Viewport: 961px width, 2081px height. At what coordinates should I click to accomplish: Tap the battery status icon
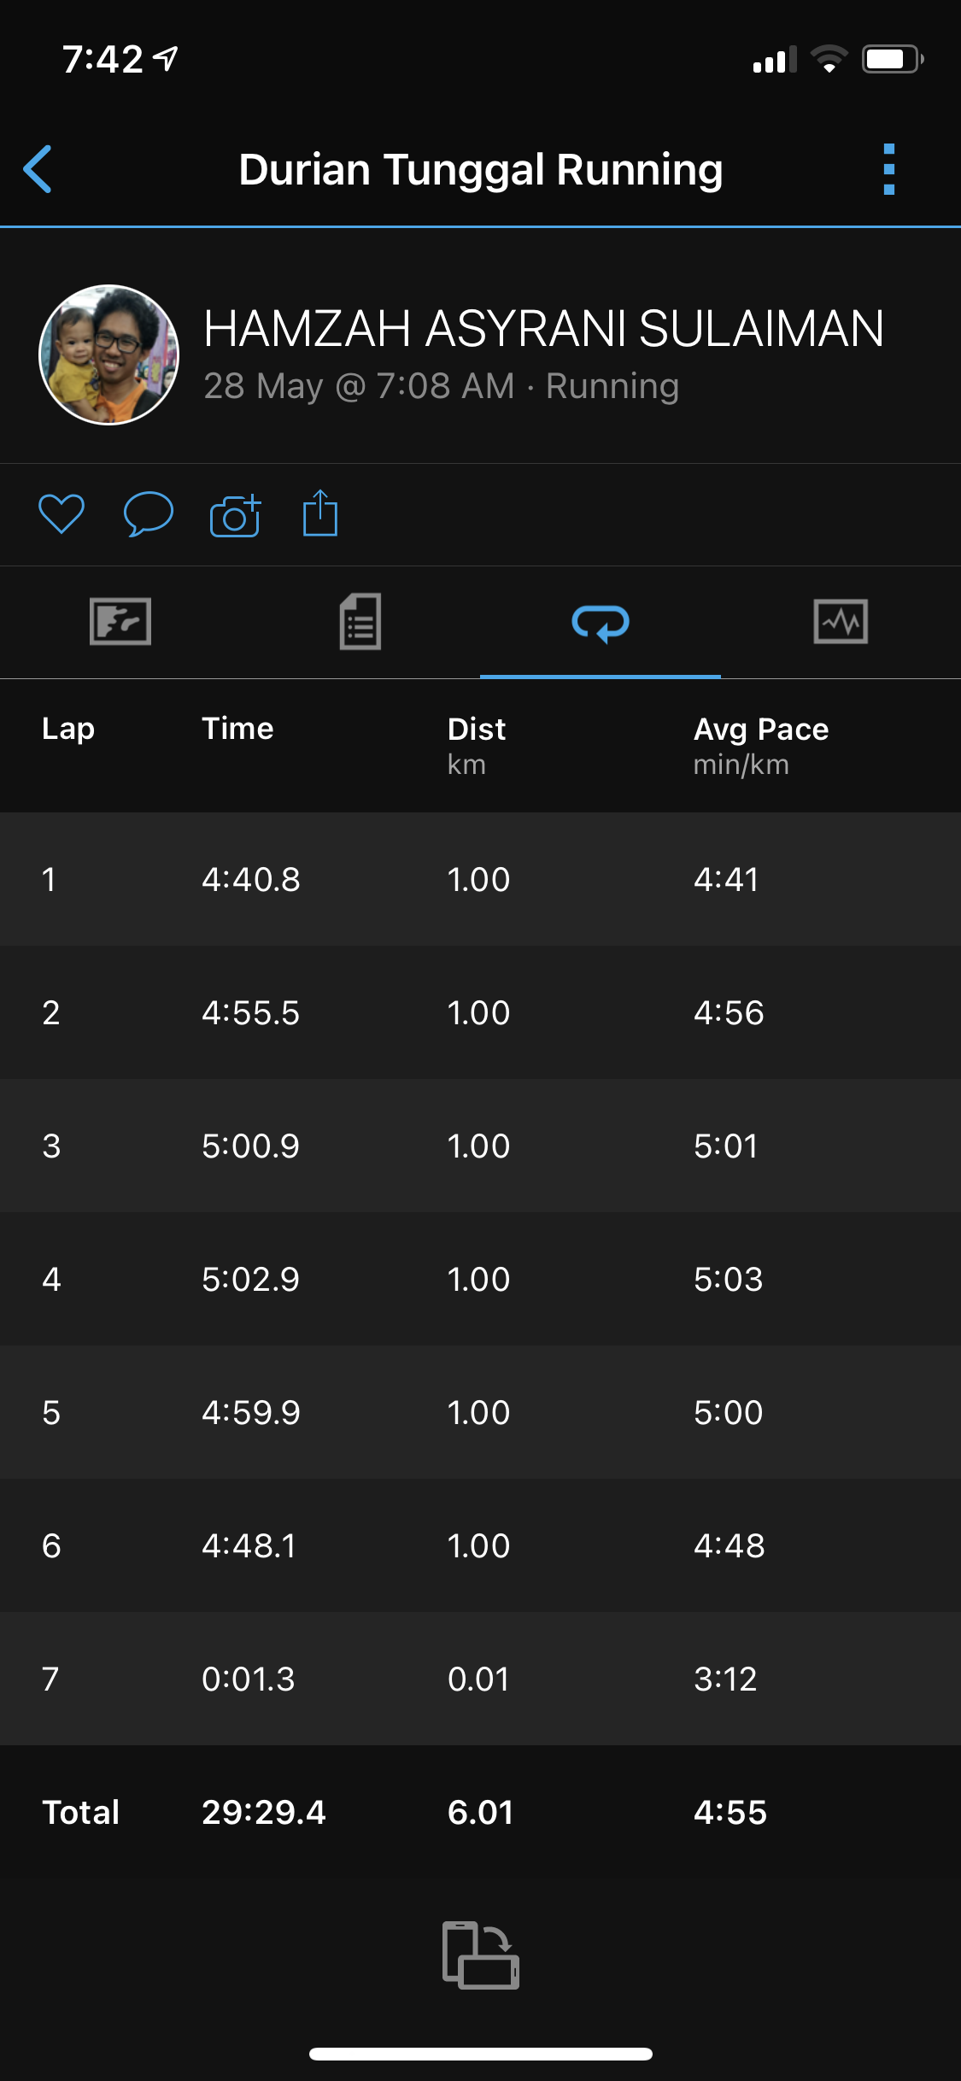coord(892,59)
